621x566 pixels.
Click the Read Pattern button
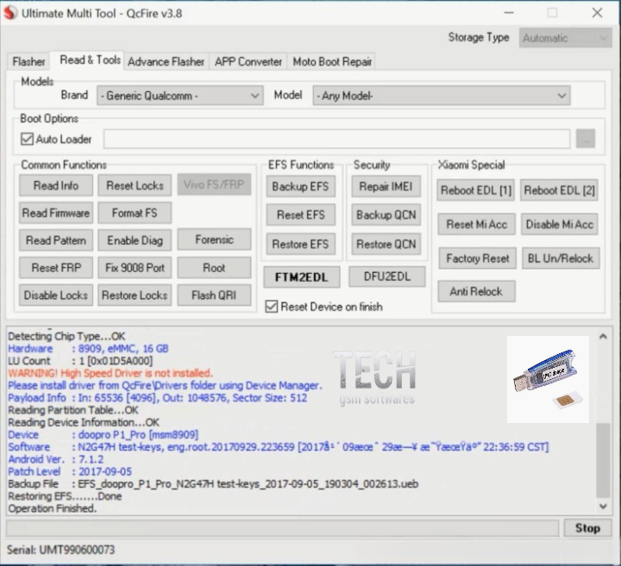coord(56,240)
